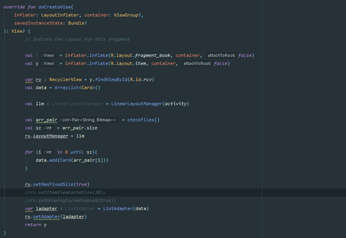Image resolution: width=346 pixels, height=238 pixels.
Task: Click the RecyclerView type declaration
Action: (x=65, y=79)
